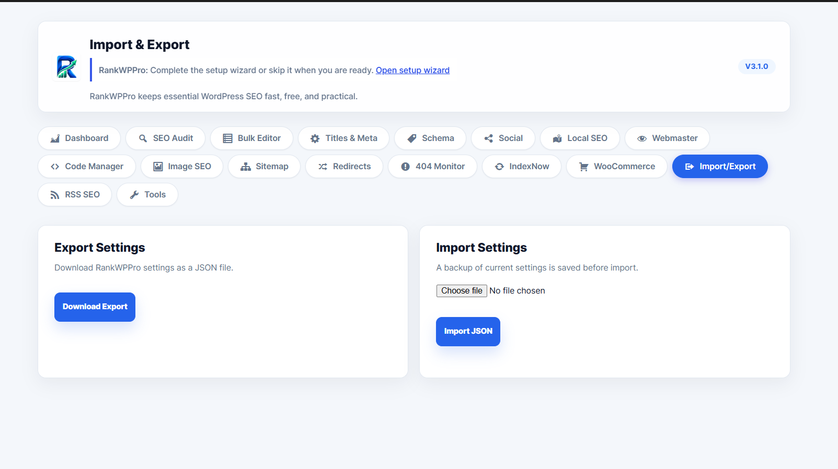Screen dimensions: 838x469
Task: Switch to SEO Audit tab
Action: 166,138
